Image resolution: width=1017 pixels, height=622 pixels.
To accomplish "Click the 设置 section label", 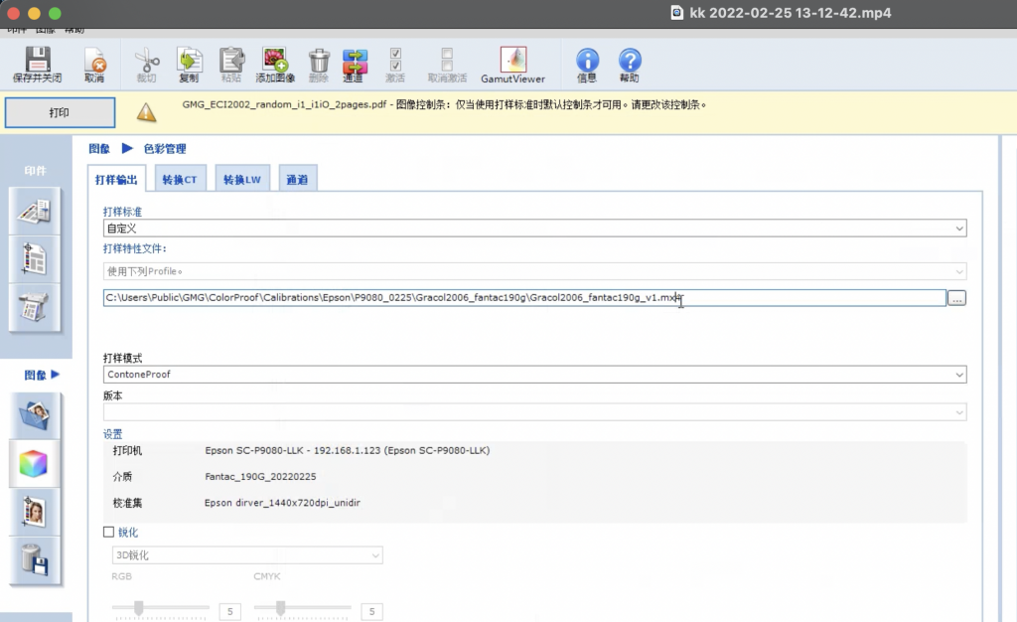I will click(x=113, y=434).
